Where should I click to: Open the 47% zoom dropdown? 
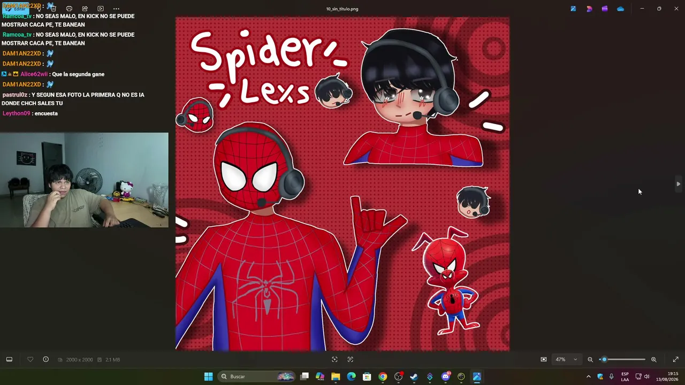[x=566, y=359]
